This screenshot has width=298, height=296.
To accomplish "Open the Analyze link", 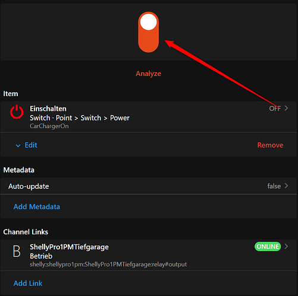I will 148,74.
